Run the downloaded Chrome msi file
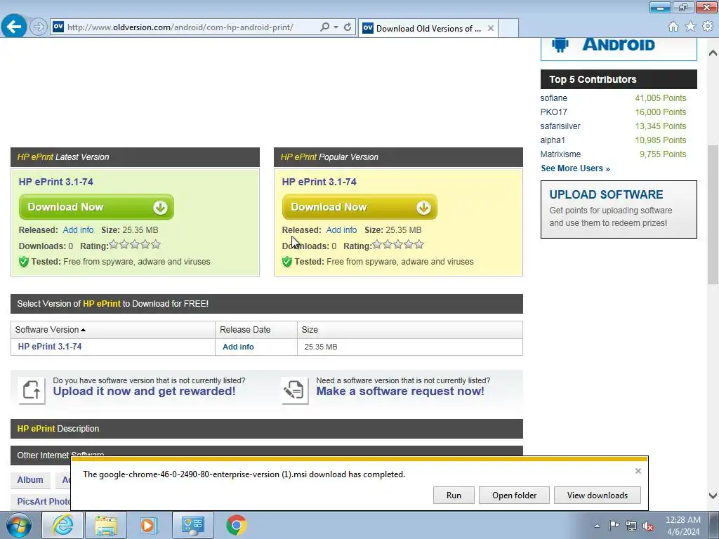719x539 pixels. [454, 495]
